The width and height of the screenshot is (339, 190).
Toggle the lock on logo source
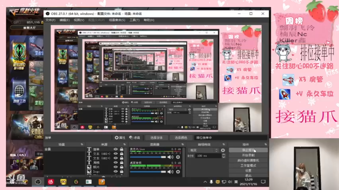pyautogui.click(x=122, y=171)
